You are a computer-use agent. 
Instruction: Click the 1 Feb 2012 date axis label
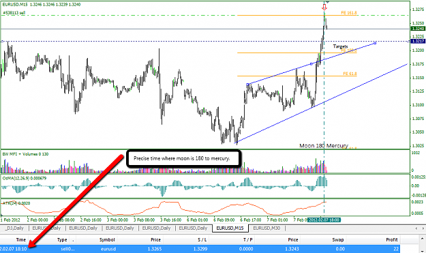10,220
